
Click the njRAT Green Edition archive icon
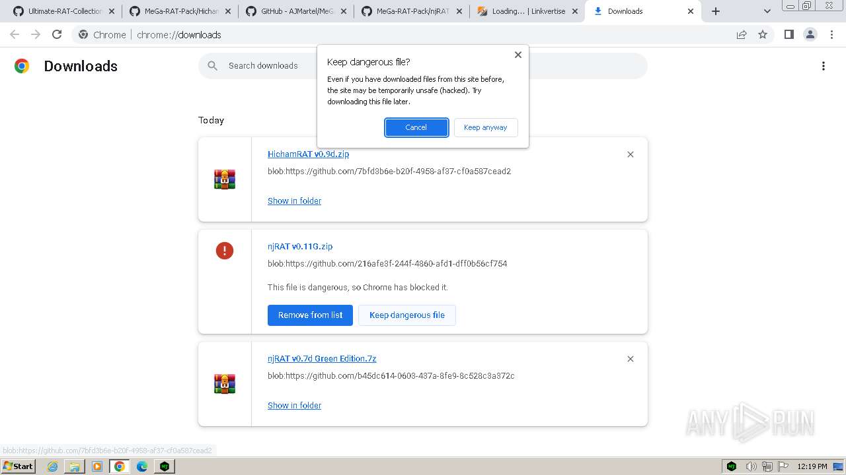[225, 384]
